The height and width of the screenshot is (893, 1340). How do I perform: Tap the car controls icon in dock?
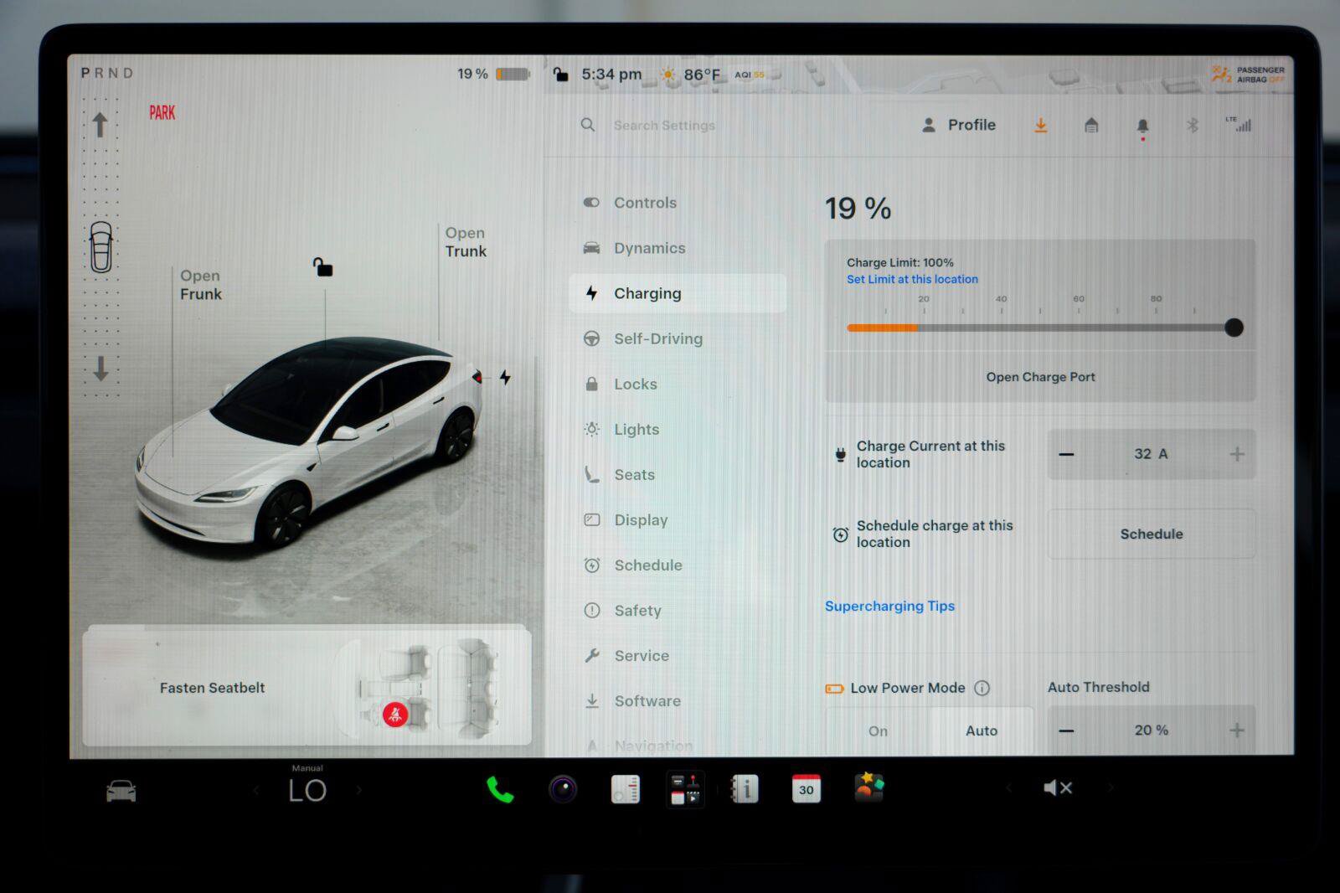pyautogui.click(x=121, y=790)
